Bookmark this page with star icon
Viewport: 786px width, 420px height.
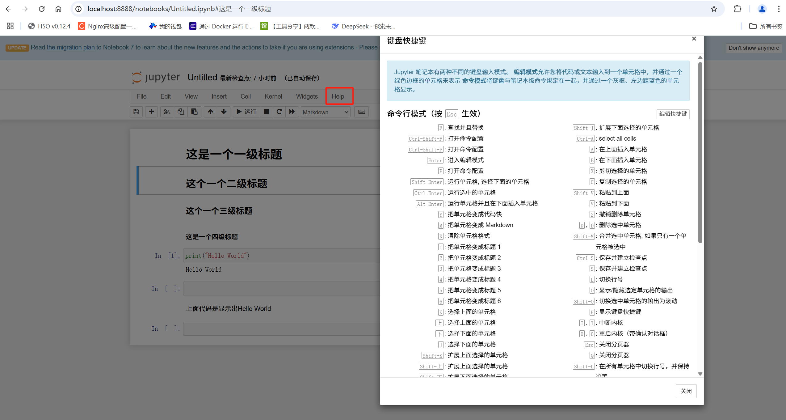click(x=714, y=9)
